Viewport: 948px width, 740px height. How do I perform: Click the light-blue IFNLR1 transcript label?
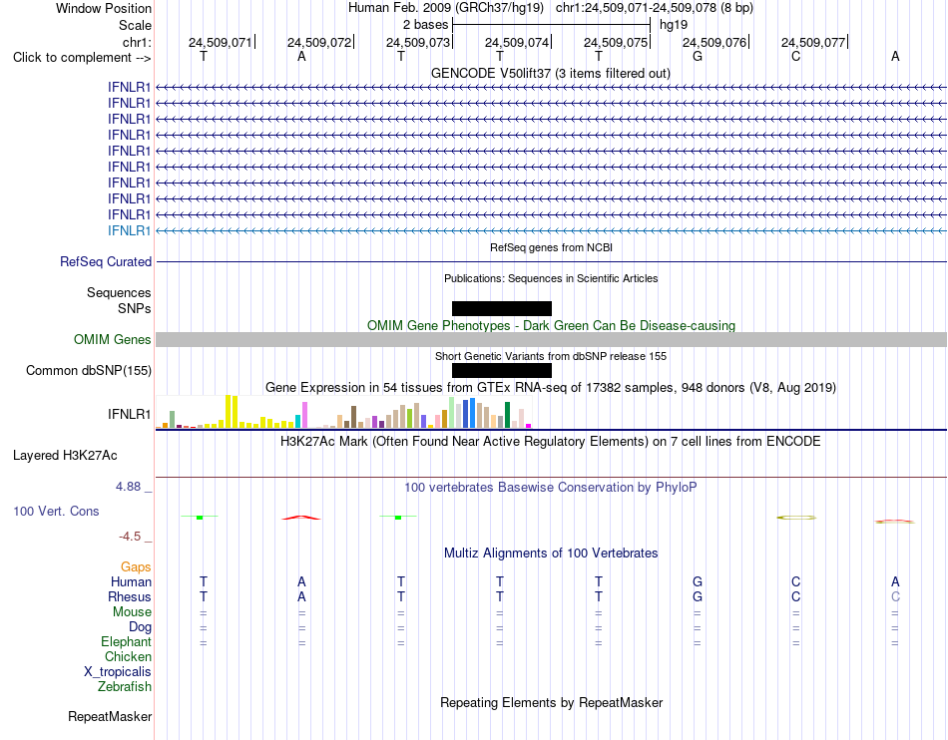click(x=130, y=230)
